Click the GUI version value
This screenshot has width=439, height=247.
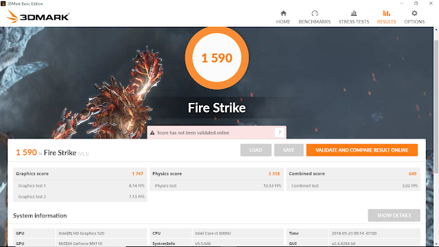pos(343,244)
